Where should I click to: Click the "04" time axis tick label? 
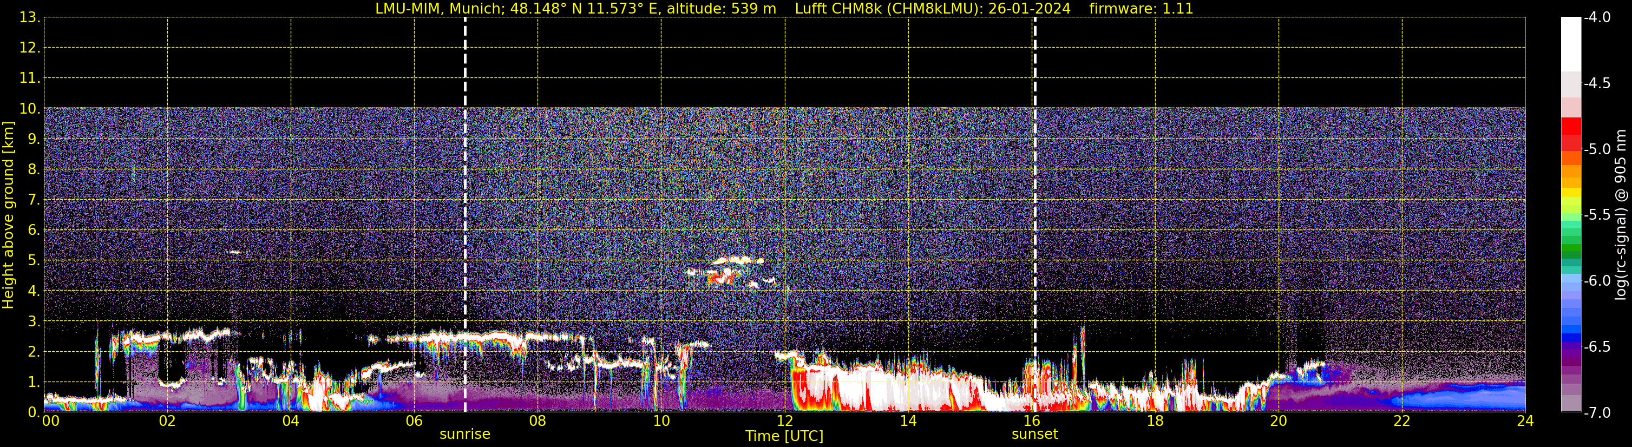point(291,421)
